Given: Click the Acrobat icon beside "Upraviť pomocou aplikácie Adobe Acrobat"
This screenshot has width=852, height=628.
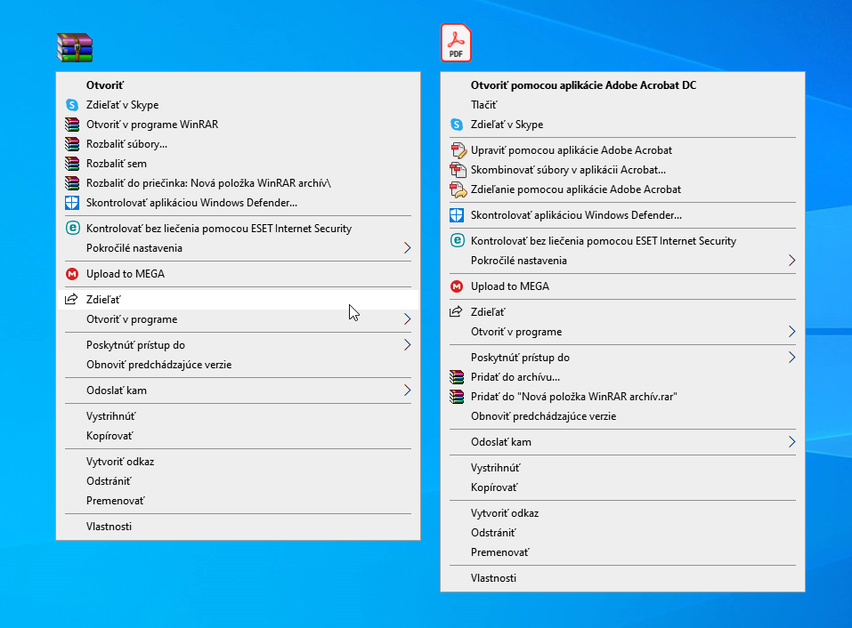Looking at the screenshot, I should tap(458, 150).
